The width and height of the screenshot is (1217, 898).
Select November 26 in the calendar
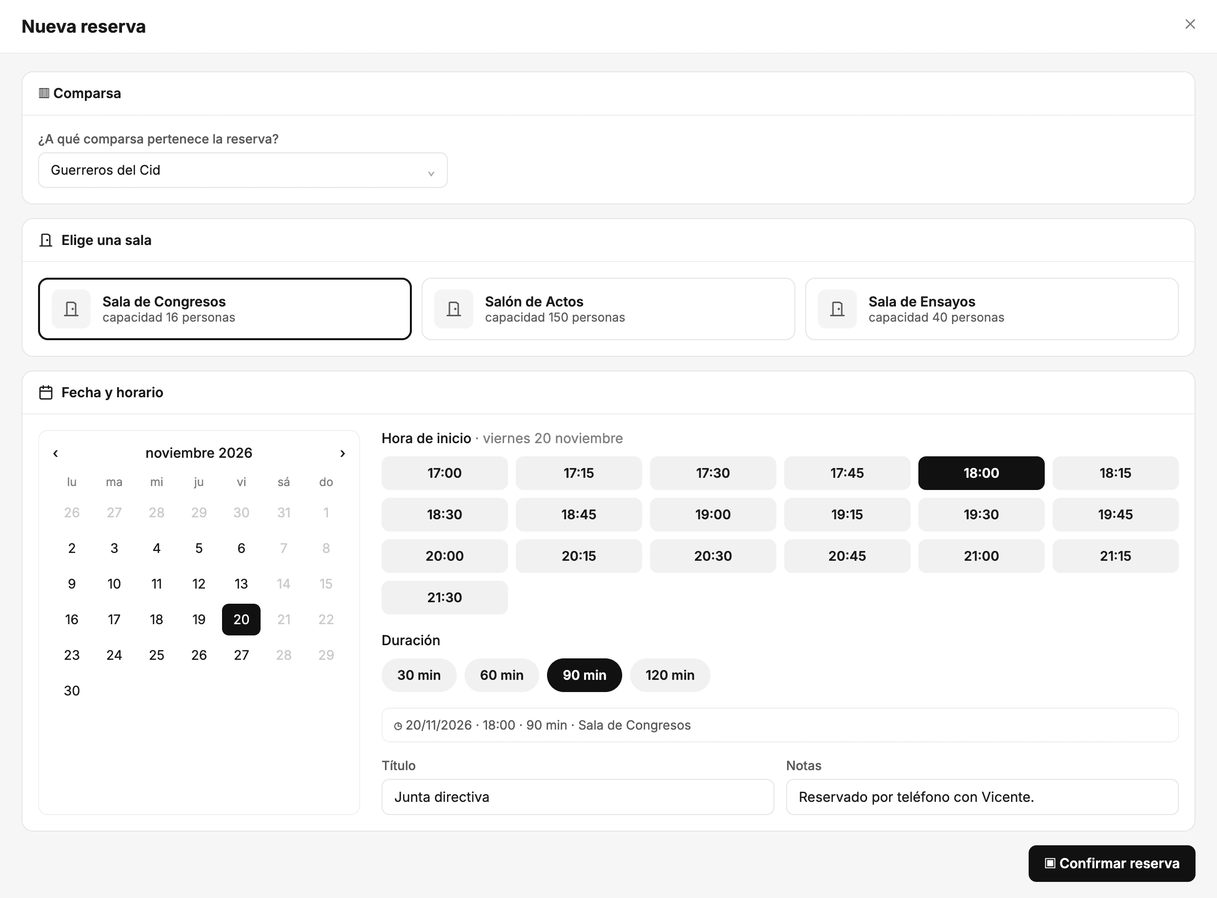pyautogui.click(x=199, y=655)
